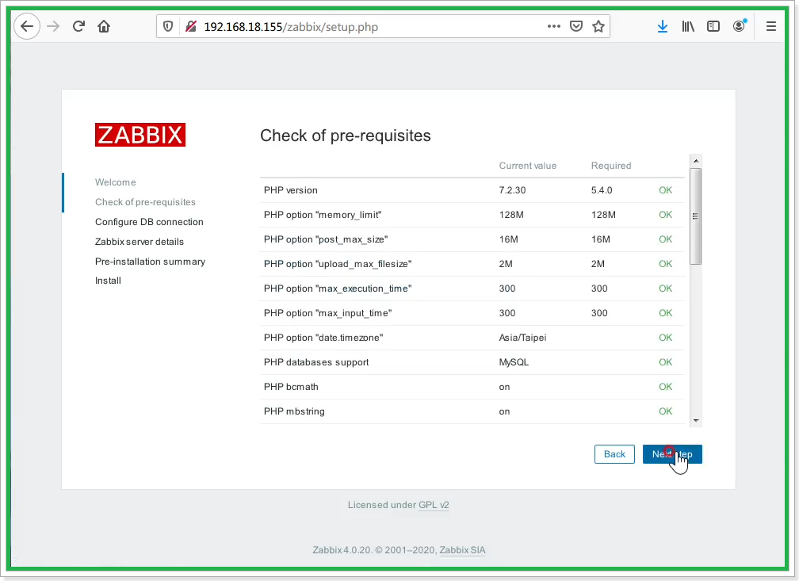Click the tracking protection shield icon
The width and height of the screenshot is (799, 581).
(168, 26)
